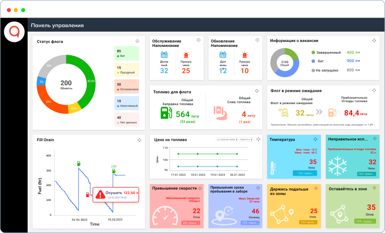Click the 200 Объекты center of donut

tap(66, 84)
